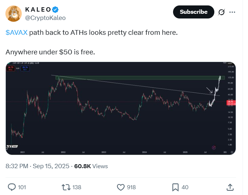Image resolution: width=248 pixels, height=195 pixels.
Task: Open the share menu upload arrow icon
Action: [x=230, y=187]
